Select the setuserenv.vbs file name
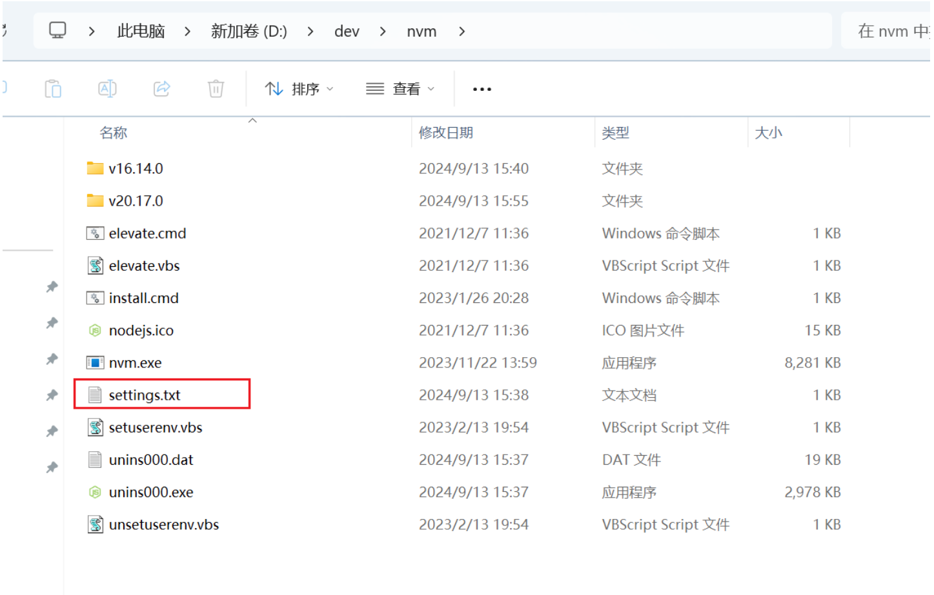The image size is (934, 595). 155,427
